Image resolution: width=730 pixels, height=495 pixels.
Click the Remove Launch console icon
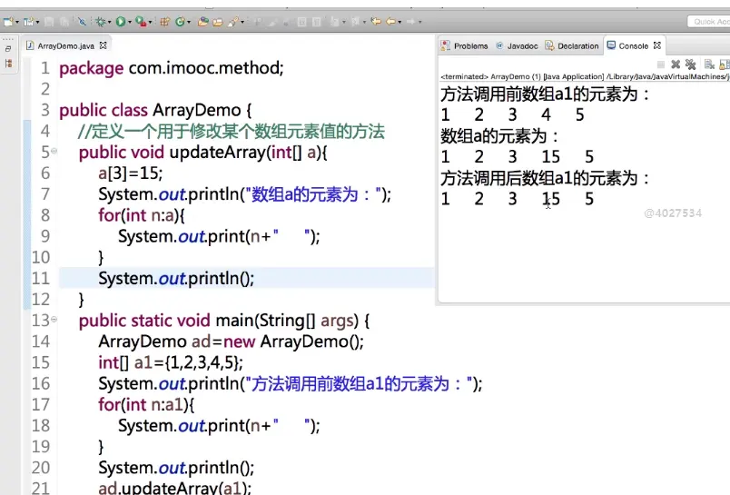[675, 64]
